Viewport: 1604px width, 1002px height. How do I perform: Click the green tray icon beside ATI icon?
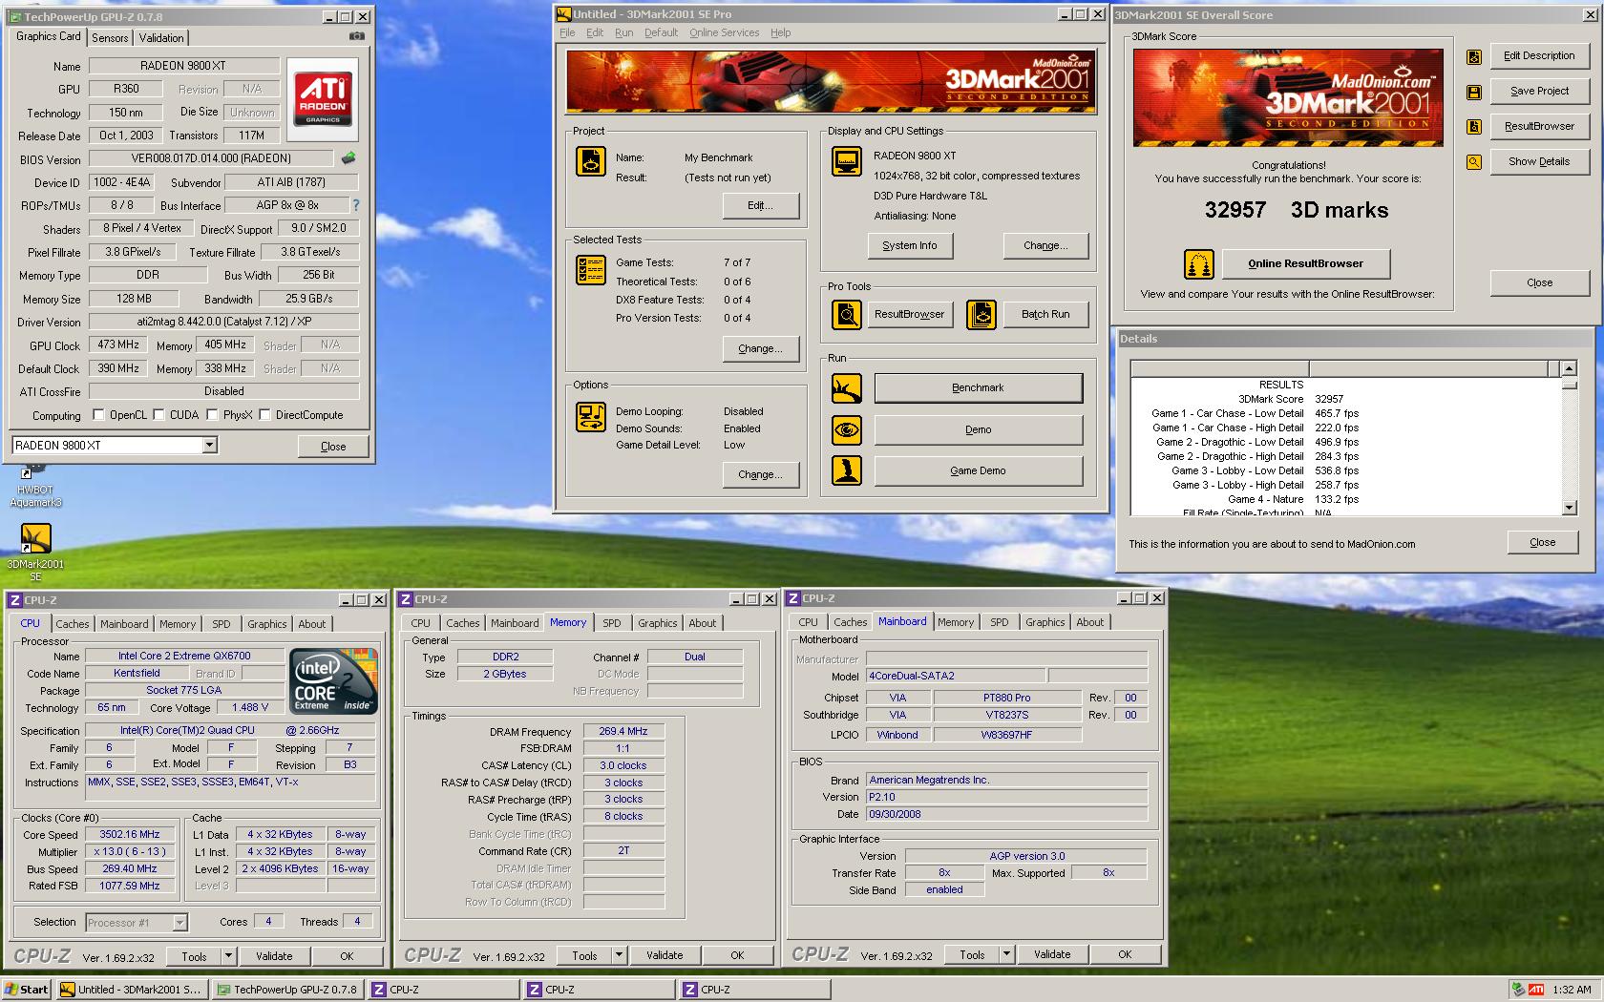(1518, 990)
